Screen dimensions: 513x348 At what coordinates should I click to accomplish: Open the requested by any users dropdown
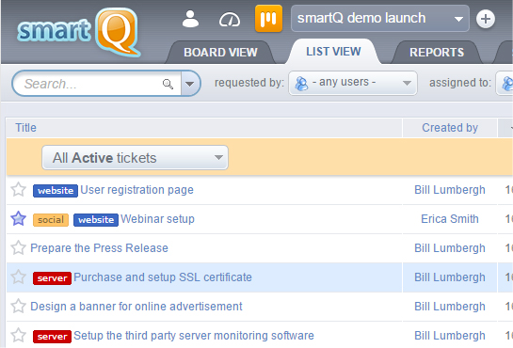pos(353,83)
